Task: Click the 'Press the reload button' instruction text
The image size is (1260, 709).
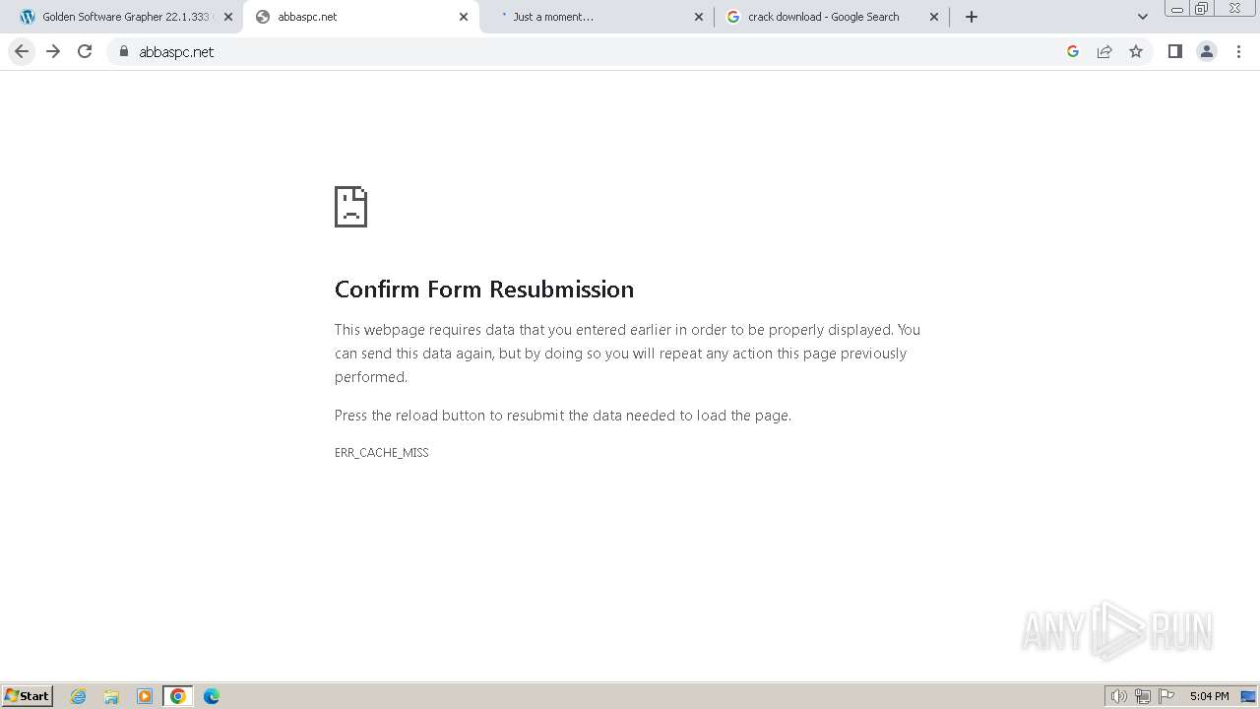Action: (x=563, y=416)
